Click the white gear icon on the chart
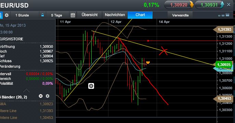235x123 pixels. tap(91, 86)
